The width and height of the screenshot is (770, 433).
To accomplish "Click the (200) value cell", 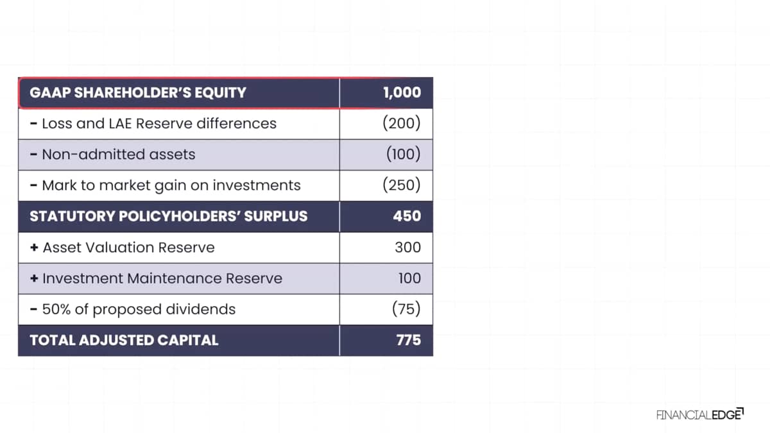I will click(401, 123).
